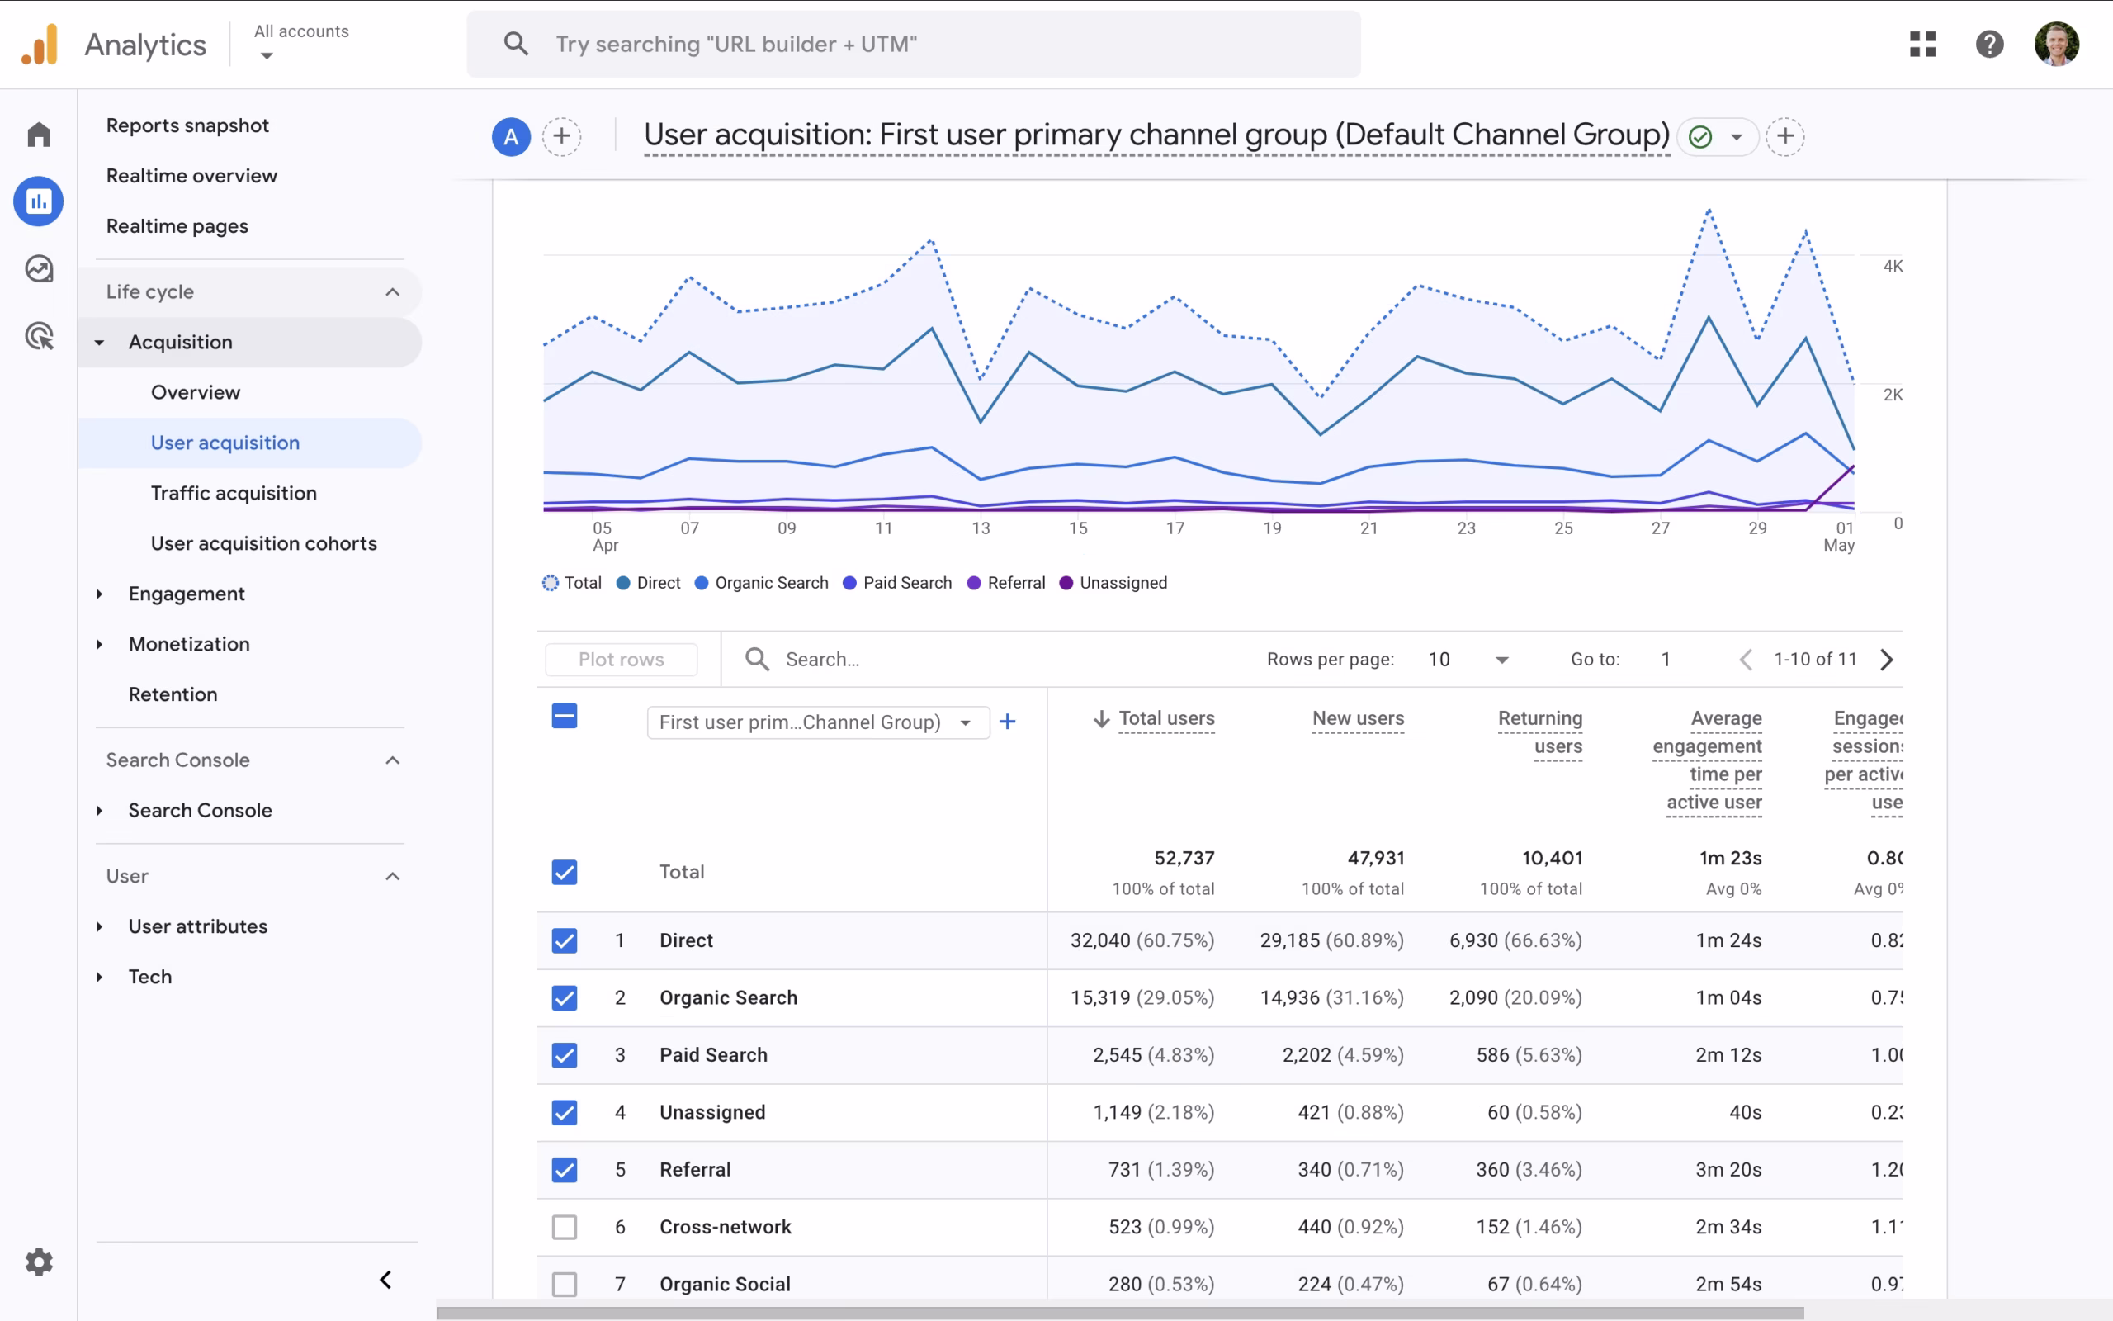Open First user primary channel group dimension dropdown
This screenshot has height=1321, width=2113.
point(817,722)
